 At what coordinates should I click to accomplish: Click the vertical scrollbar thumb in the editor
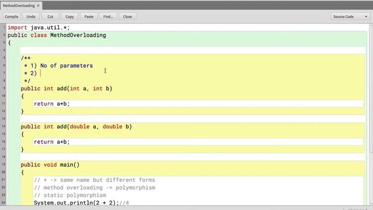pyautogui.click(x=371, y=90)
